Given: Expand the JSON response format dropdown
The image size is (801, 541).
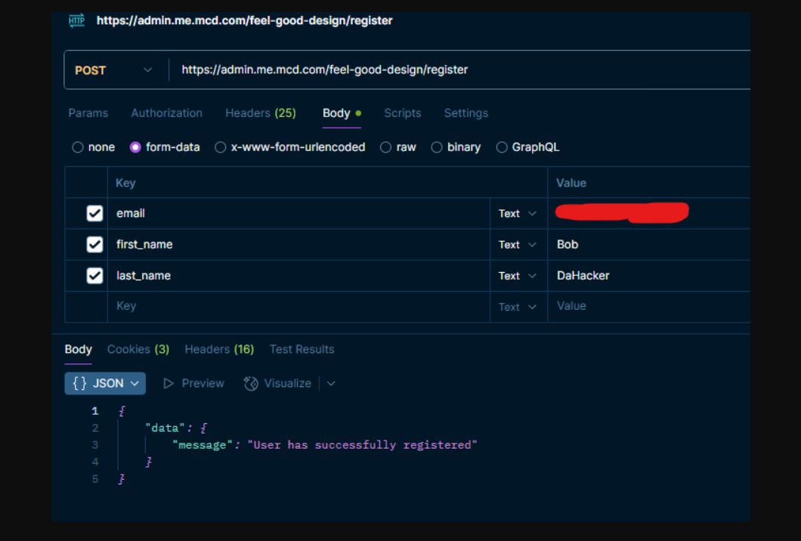Looking at the screenshot, I should point(135,384).
